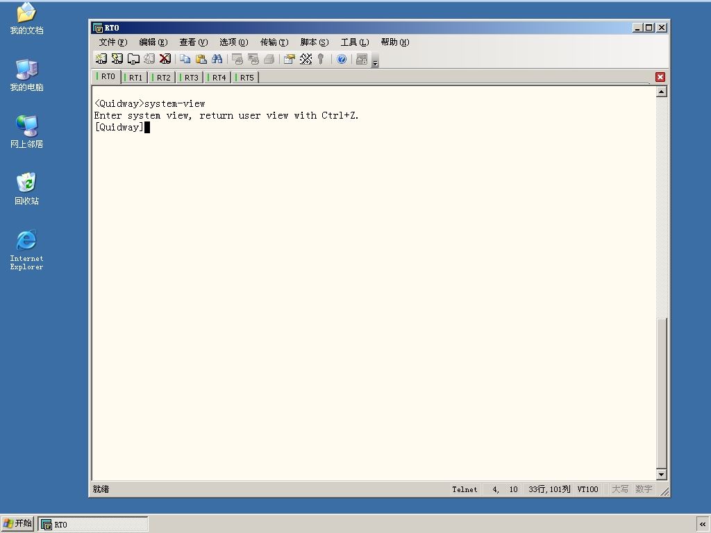Switch to the RT4 session tab
This screenshot has width=711, height=533.
(217, 78)
